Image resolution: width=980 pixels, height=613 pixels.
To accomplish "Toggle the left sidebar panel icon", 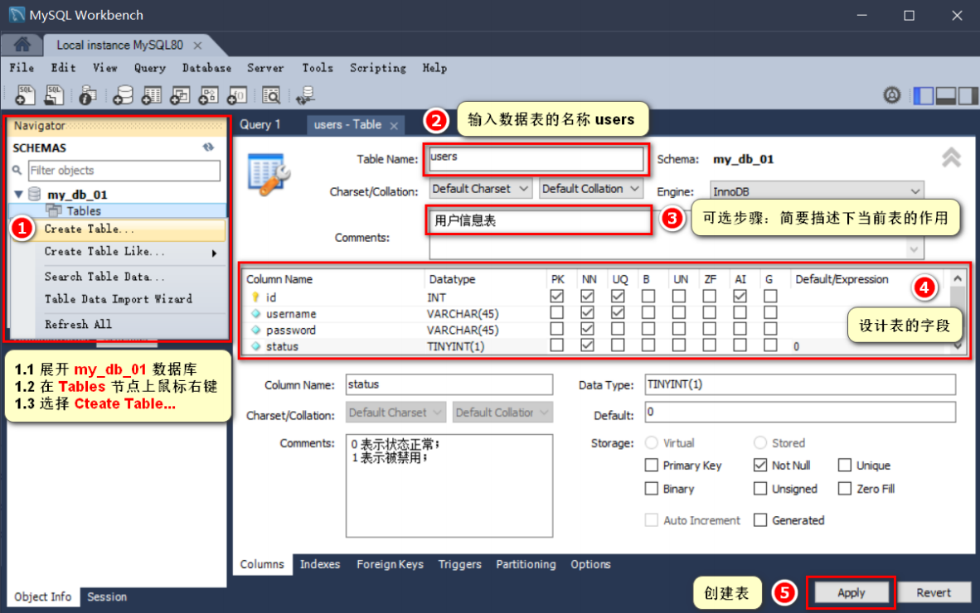I will pos(923,95).
